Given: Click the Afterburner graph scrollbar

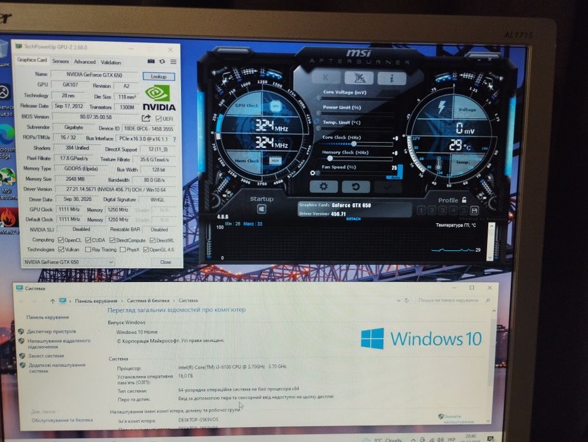Looking at the screenshot, I should tap(490, 242).
